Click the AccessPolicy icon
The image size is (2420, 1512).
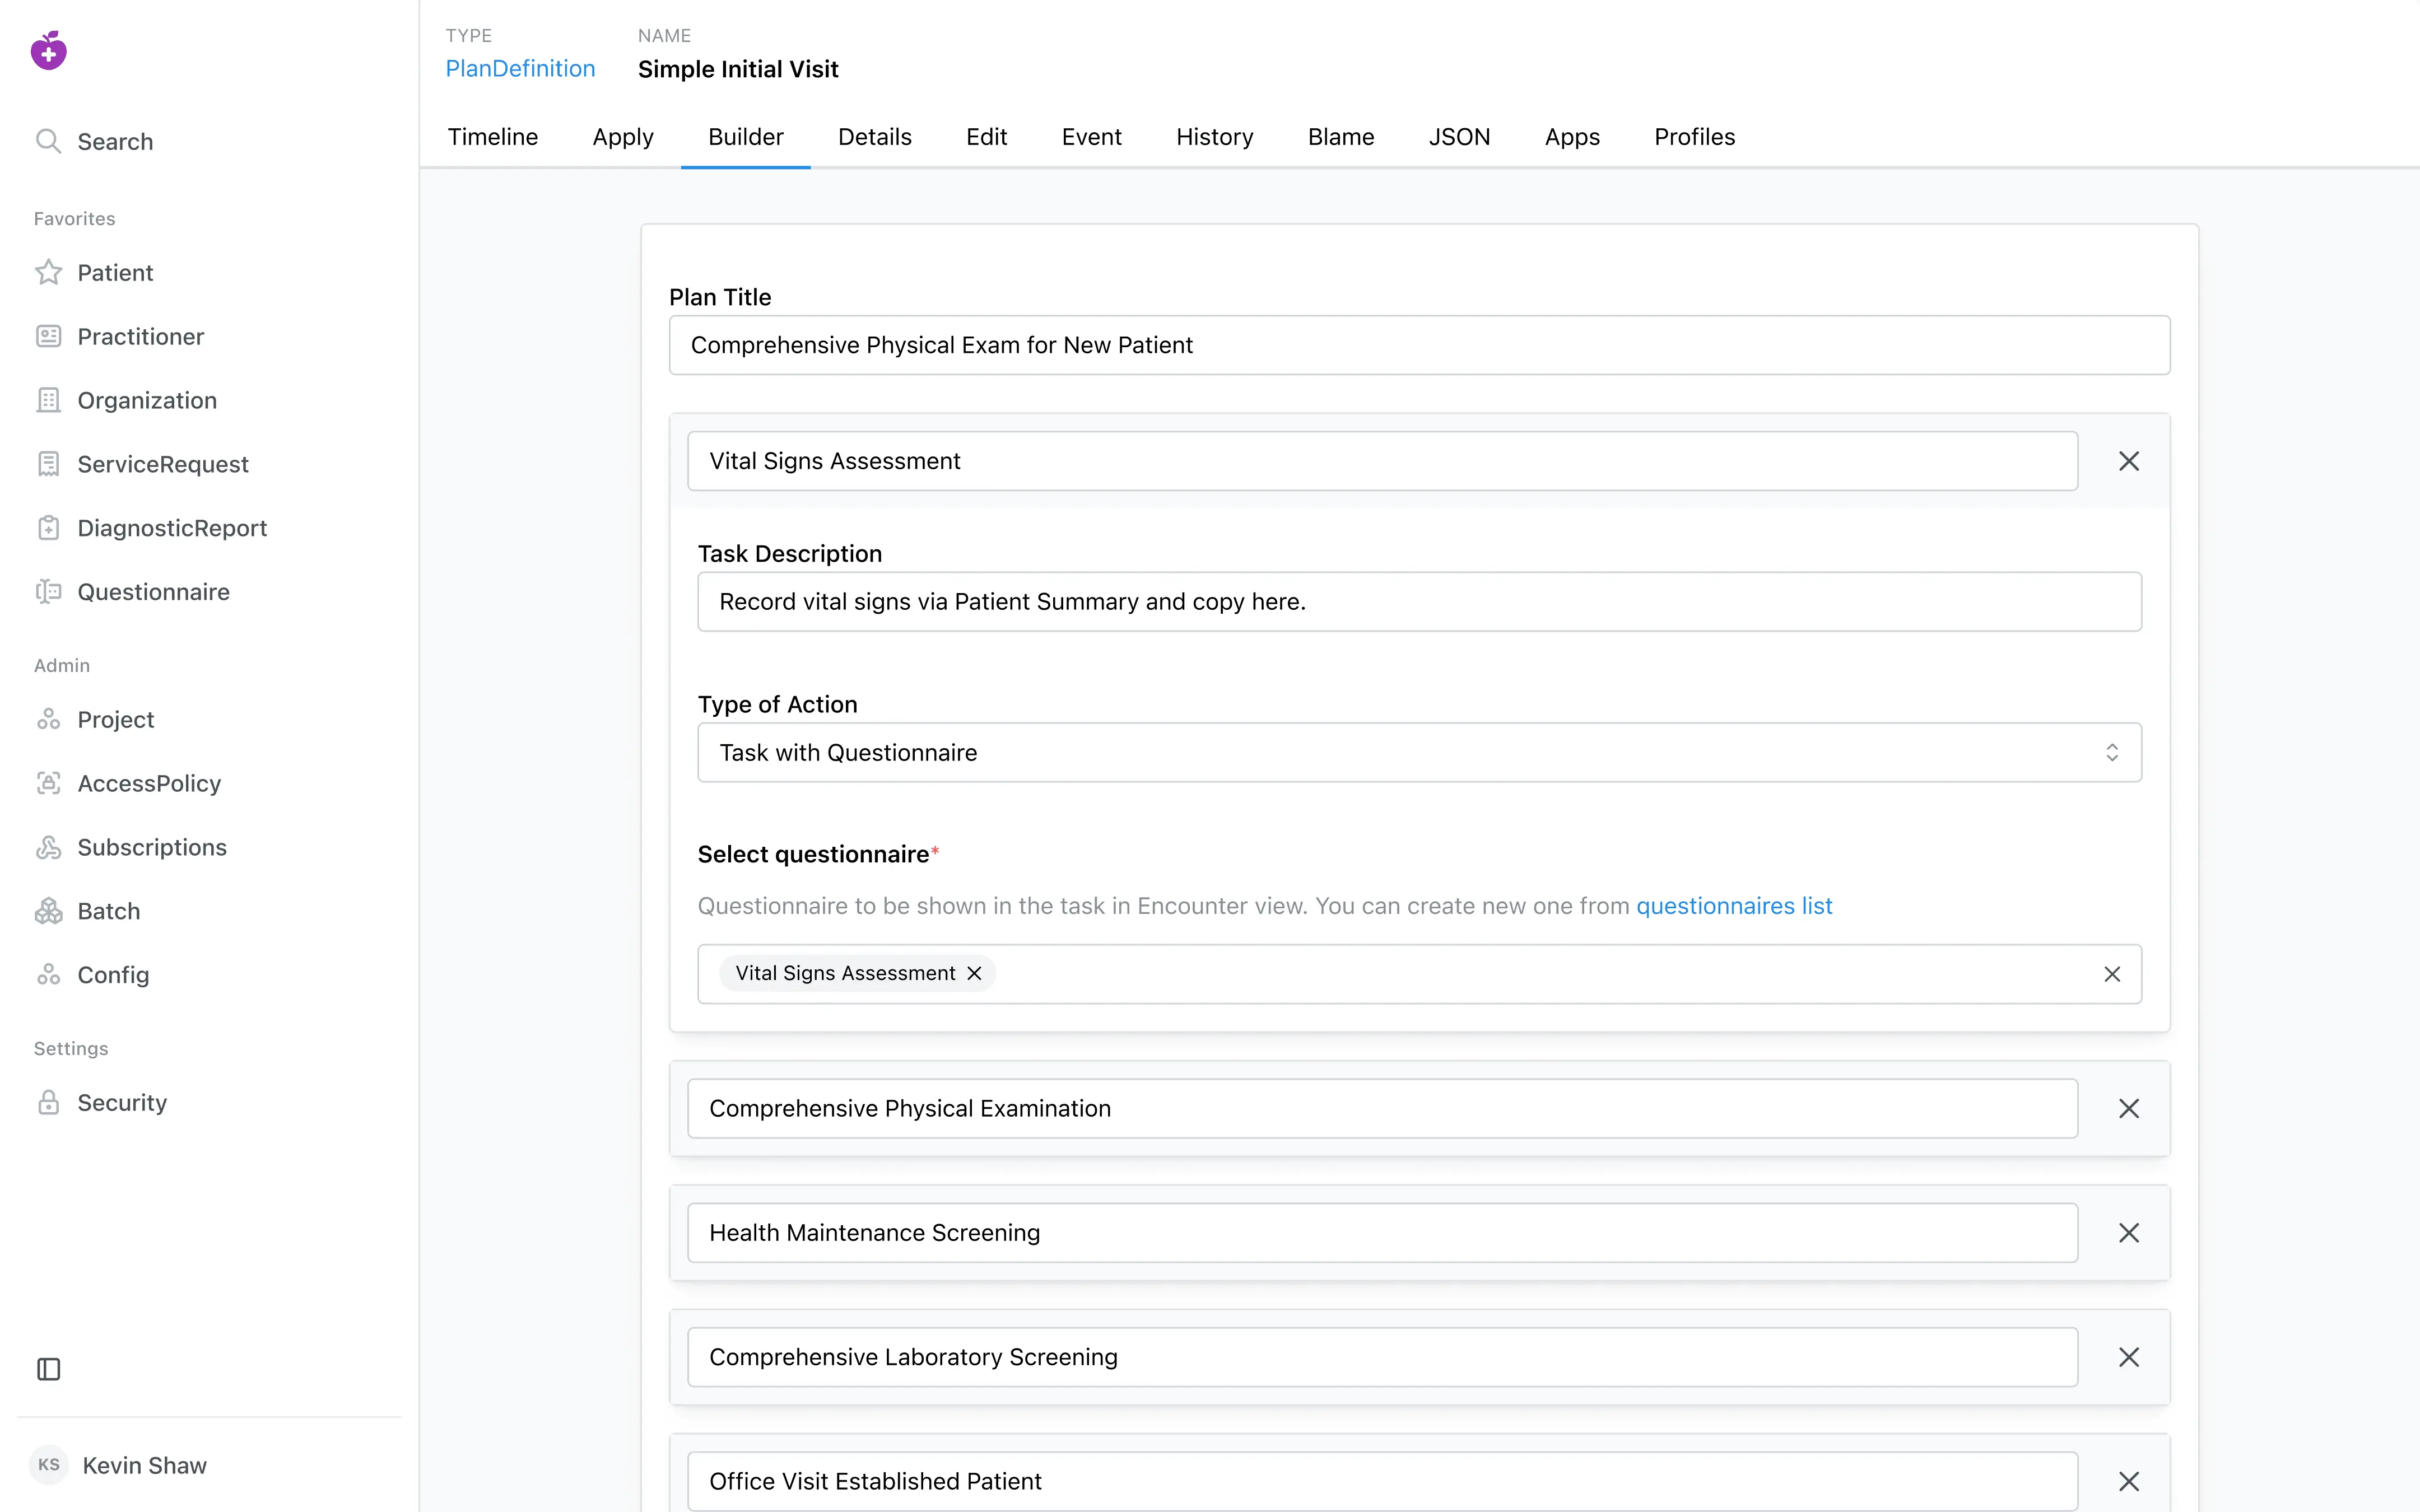48,783
